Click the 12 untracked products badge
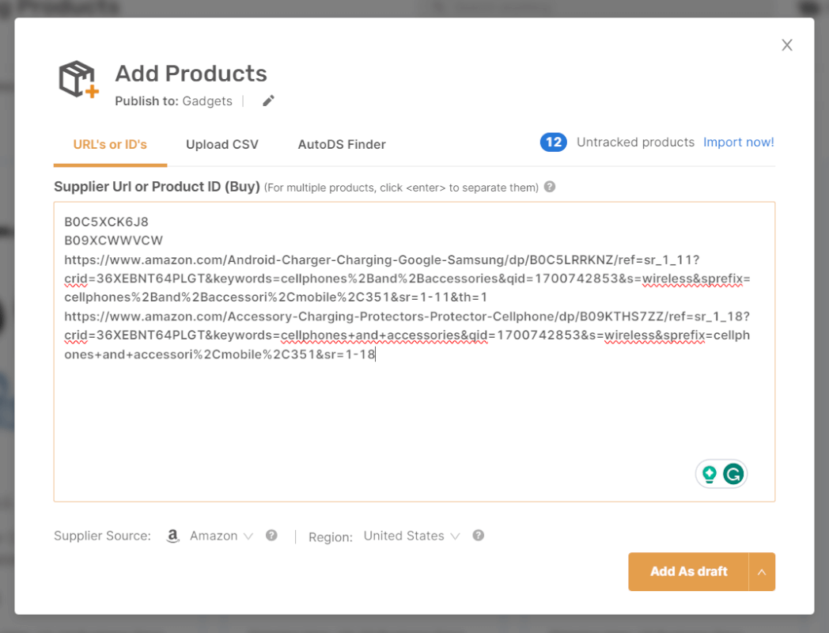Viewport: 829px width, 633px height. 553,142
